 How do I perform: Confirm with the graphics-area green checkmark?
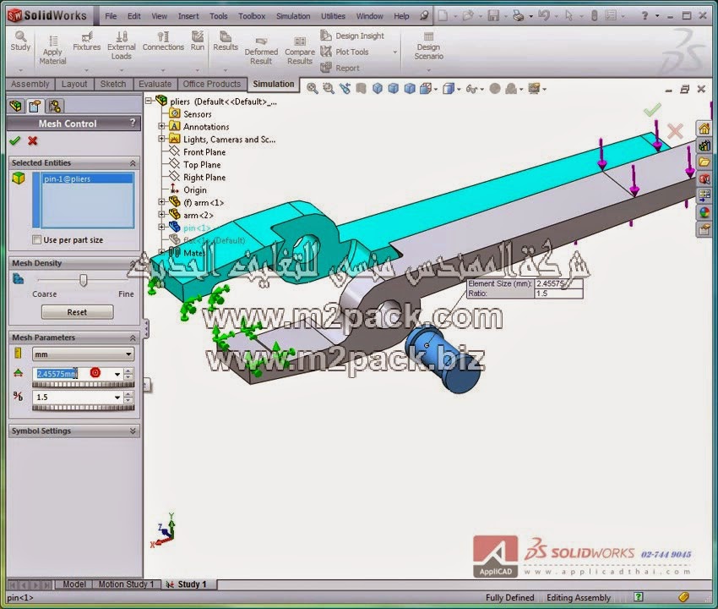652,110
